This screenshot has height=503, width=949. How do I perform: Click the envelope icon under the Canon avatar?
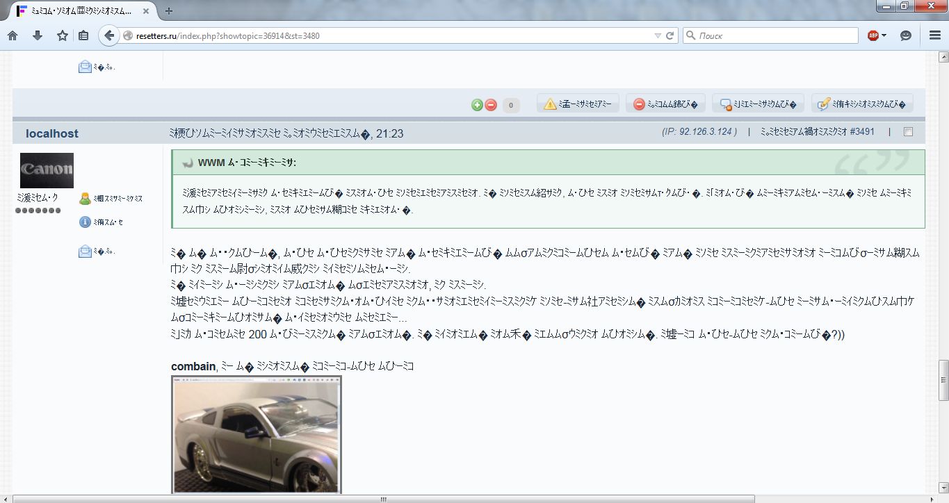(85, 251)
